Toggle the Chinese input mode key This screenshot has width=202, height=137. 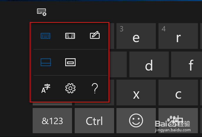178,121
